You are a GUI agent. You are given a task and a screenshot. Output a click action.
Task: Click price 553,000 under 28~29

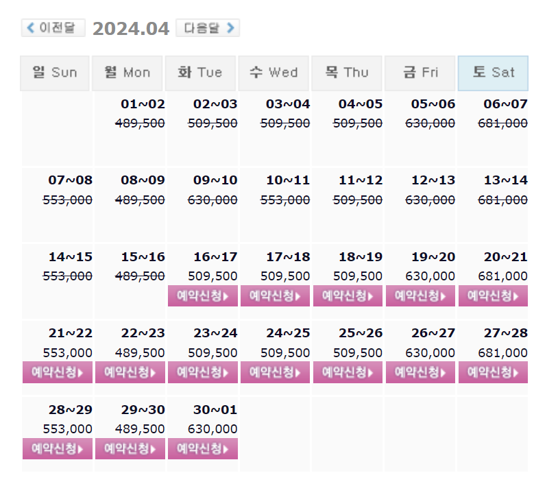pyautogui.click(x=68, y=429)
